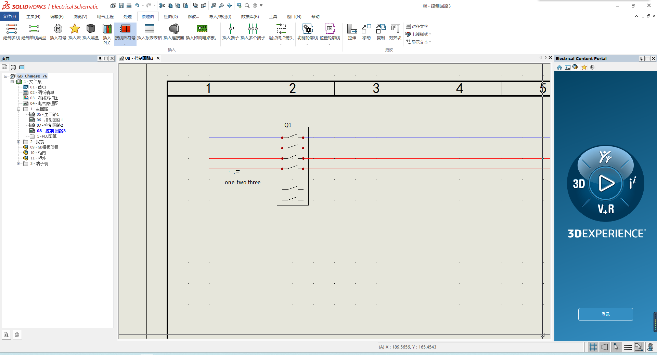The height and width of the screenshot is (355, 657).
Task: Switch to the 电气工程 ribbon tab
Action: 105,16
